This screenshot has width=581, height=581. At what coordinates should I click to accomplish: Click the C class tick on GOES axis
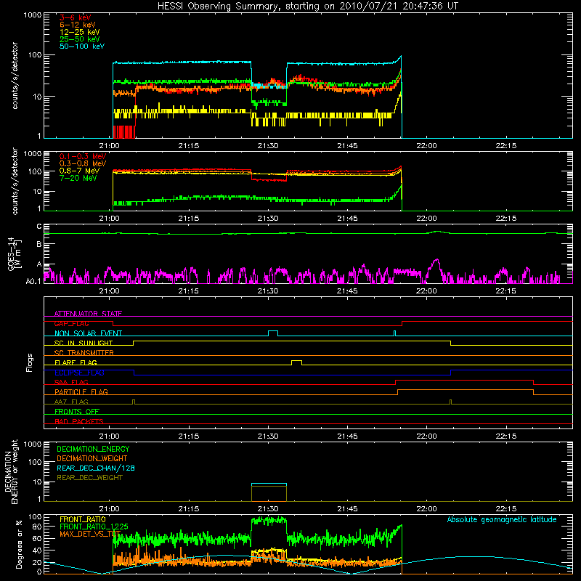click(39, 227)
